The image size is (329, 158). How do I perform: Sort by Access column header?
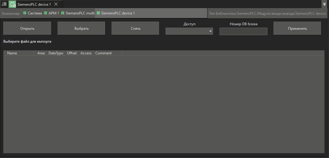point(84,53)
